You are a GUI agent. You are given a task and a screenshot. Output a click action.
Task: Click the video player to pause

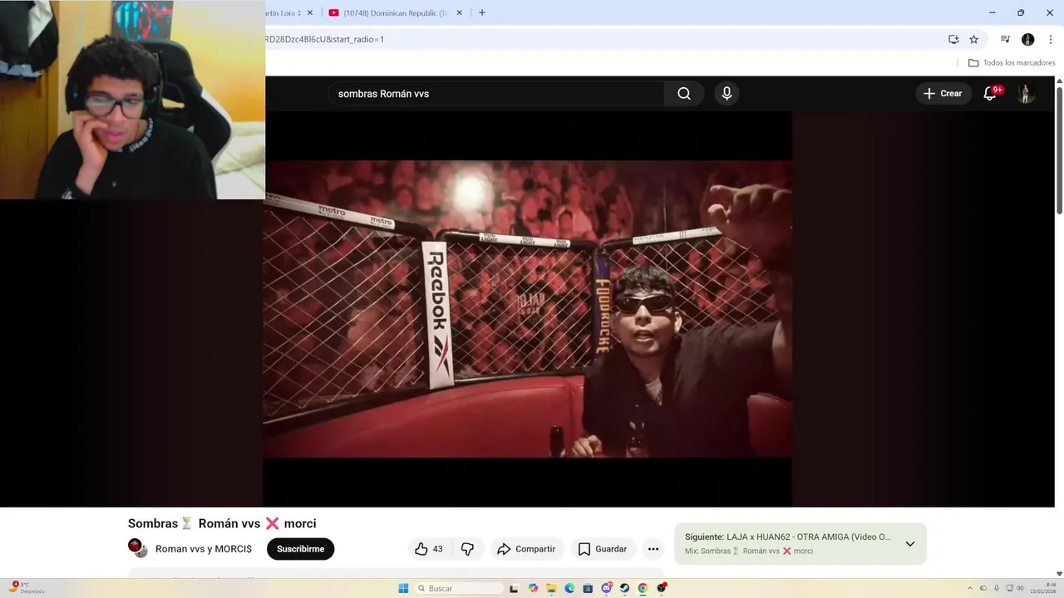[x=527, y=309]
